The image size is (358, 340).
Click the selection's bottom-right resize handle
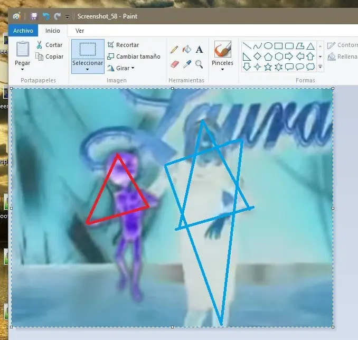pos(333,327)
